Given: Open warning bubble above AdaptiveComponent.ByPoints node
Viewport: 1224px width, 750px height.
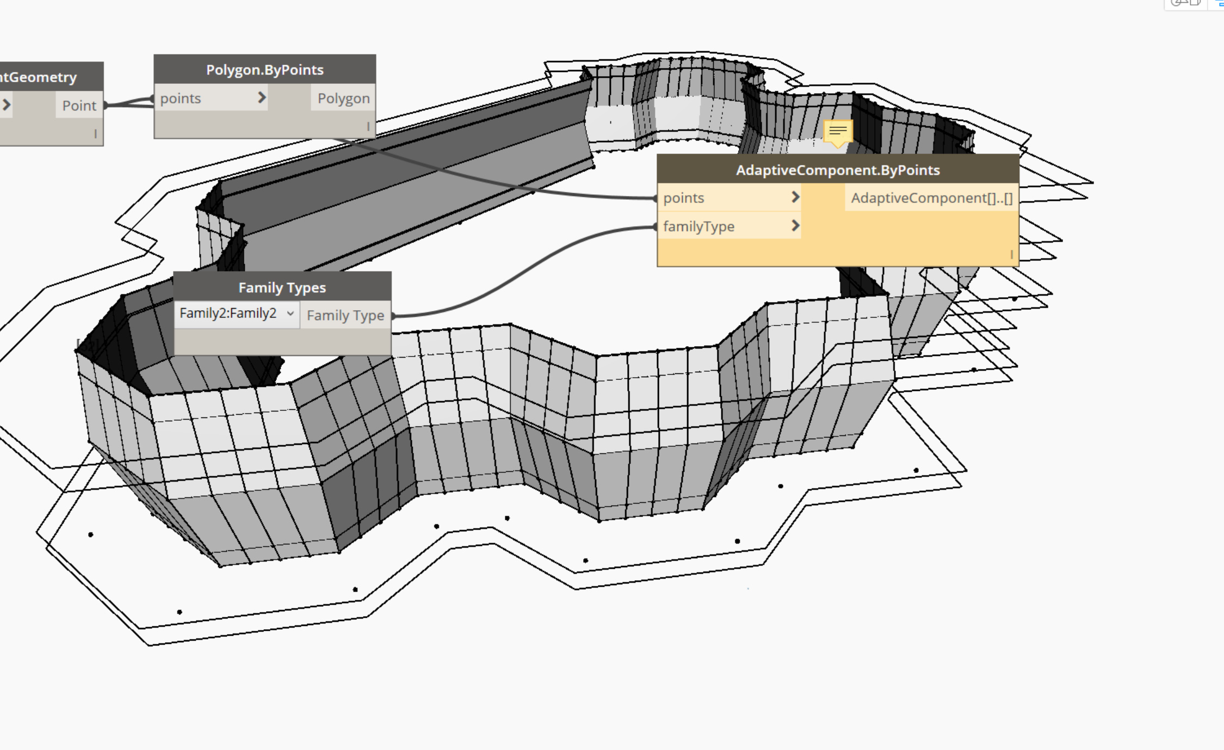Looking at the screenshot, I should [838, 132].
